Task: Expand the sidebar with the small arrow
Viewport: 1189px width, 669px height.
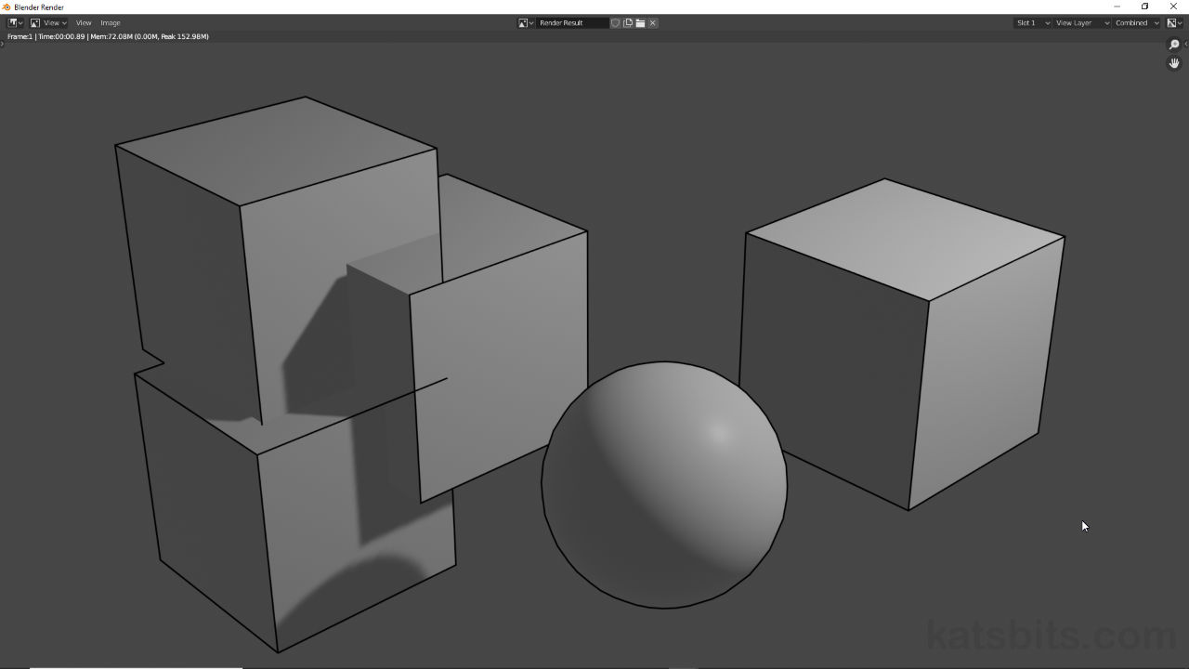Action: point(1186,44)
